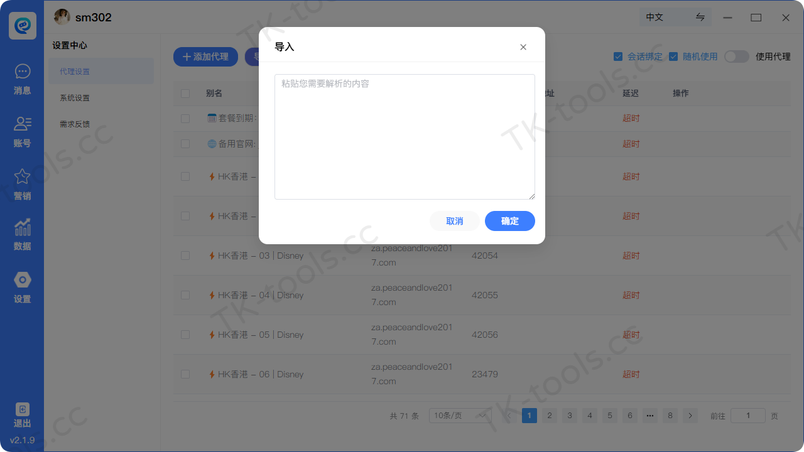The height and width of the screenshot is (452, 804).
Task: Tick the checkbox for 套餐到期 row
Action: [x=185, y=118]
